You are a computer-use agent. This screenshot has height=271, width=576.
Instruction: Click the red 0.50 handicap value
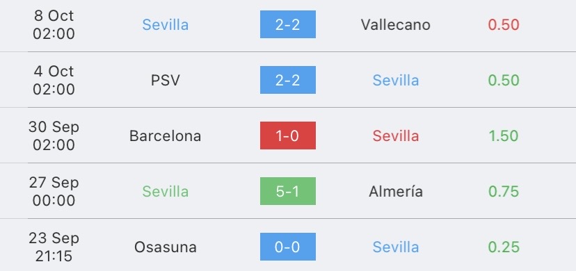tap(504, 24)
